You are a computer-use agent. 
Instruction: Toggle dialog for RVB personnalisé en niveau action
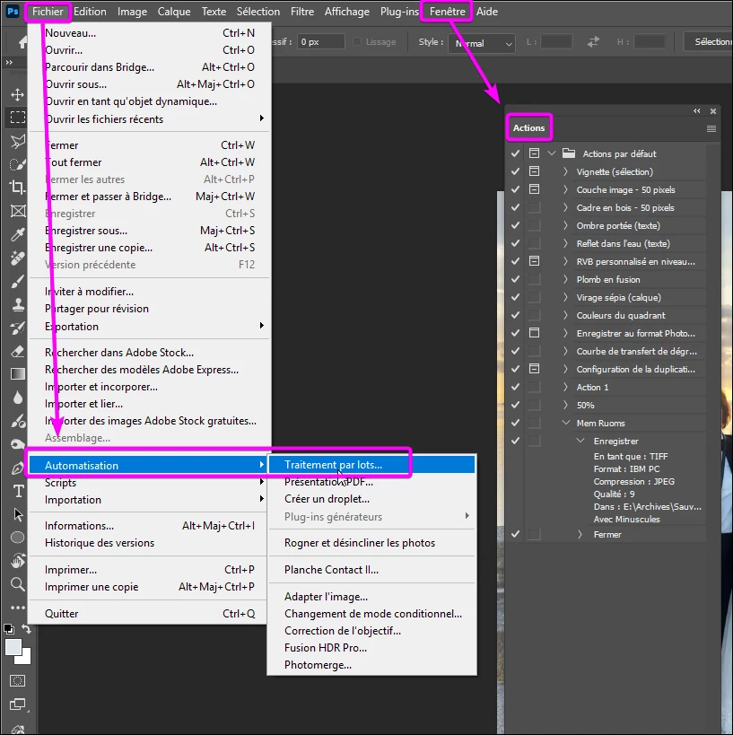tap(534, 261)
